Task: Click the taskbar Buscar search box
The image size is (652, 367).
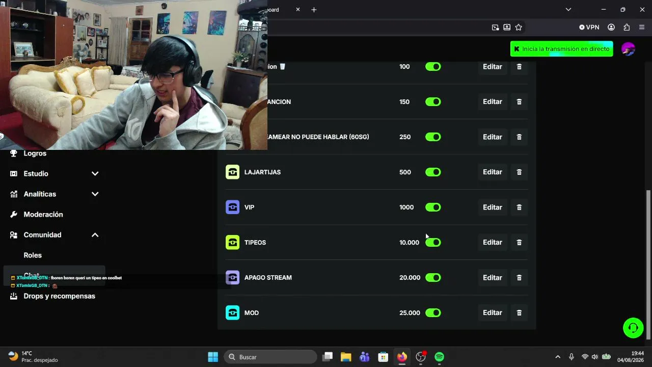Action: 271,357
